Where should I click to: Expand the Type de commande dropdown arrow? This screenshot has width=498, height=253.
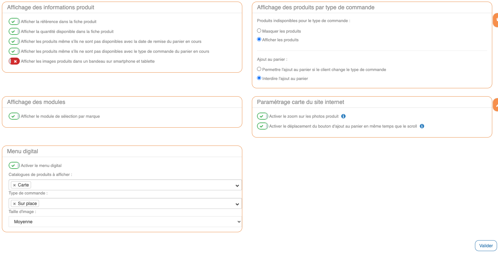click(x=237, y=204)
